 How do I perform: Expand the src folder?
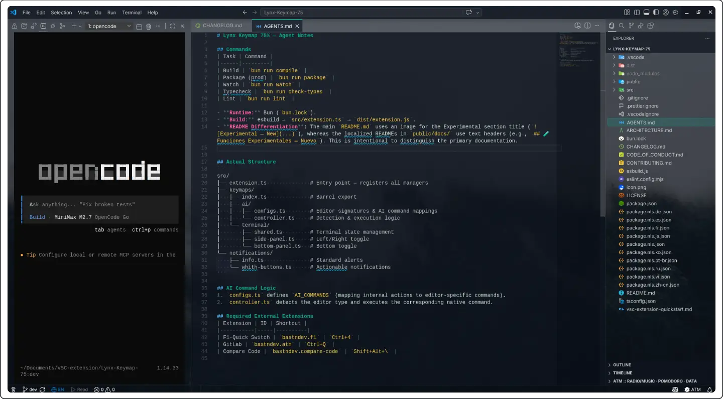[661, 90]
